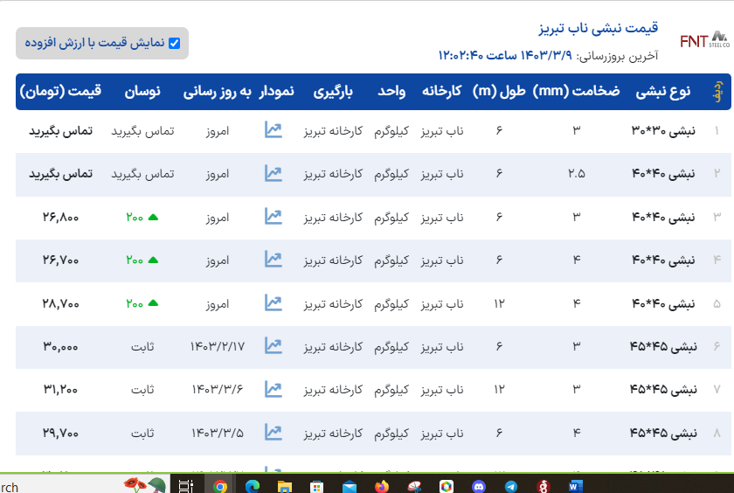
Task: Open Microsoft Edge from the taskbar
Action: 253,486
